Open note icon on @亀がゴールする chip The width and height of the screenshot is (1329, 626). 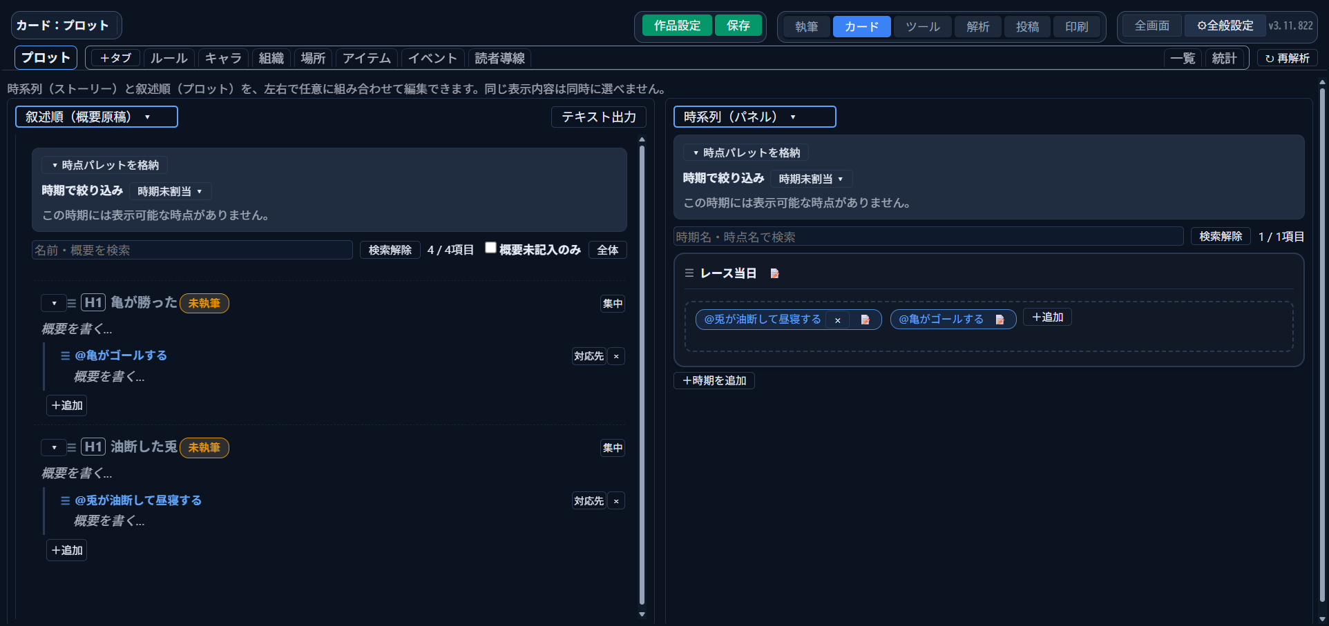coord(1000,320)
